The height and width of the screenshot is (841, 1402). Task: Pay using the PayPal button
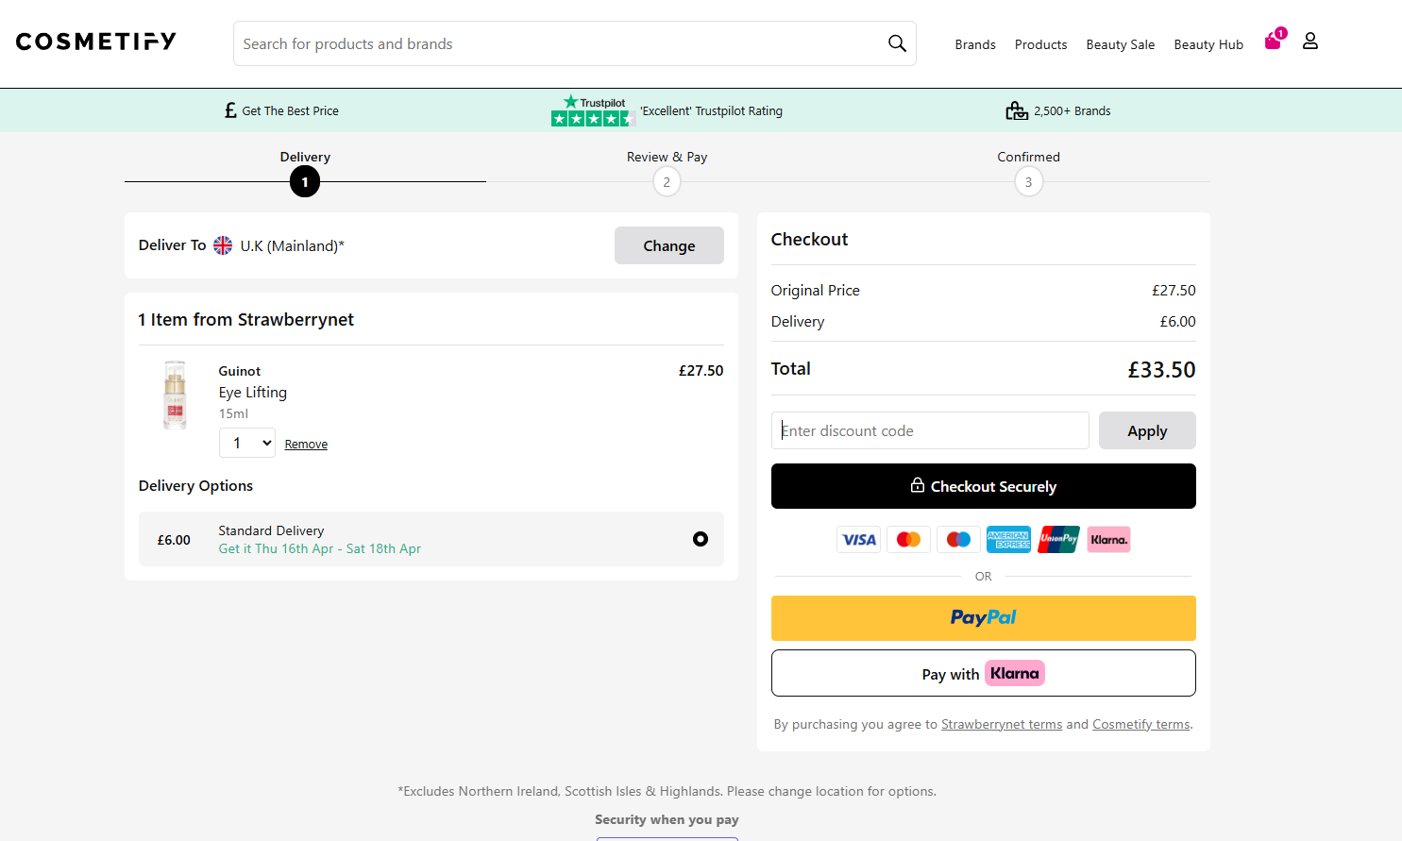pyautogui.click(x=984, y=618)
